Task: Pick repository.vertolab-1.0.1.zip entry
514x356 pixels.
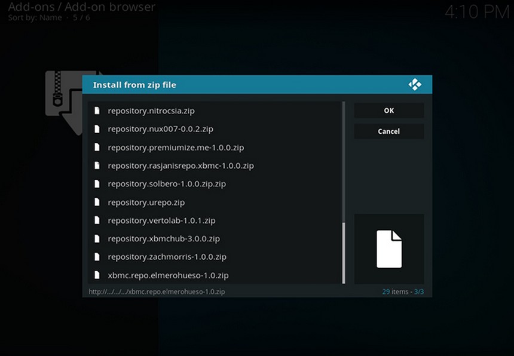Action: pos(215,220)
